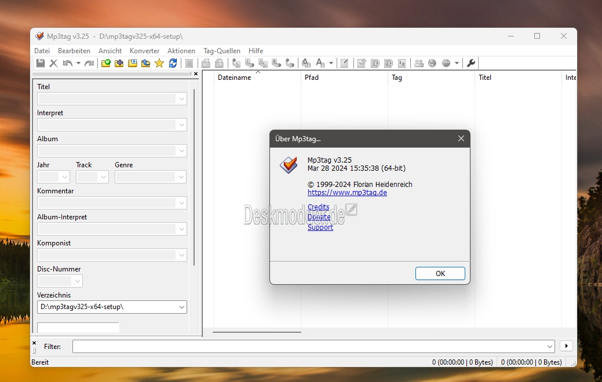
Task: Click the drive icon with double arrows
Action: coord(419,63)
